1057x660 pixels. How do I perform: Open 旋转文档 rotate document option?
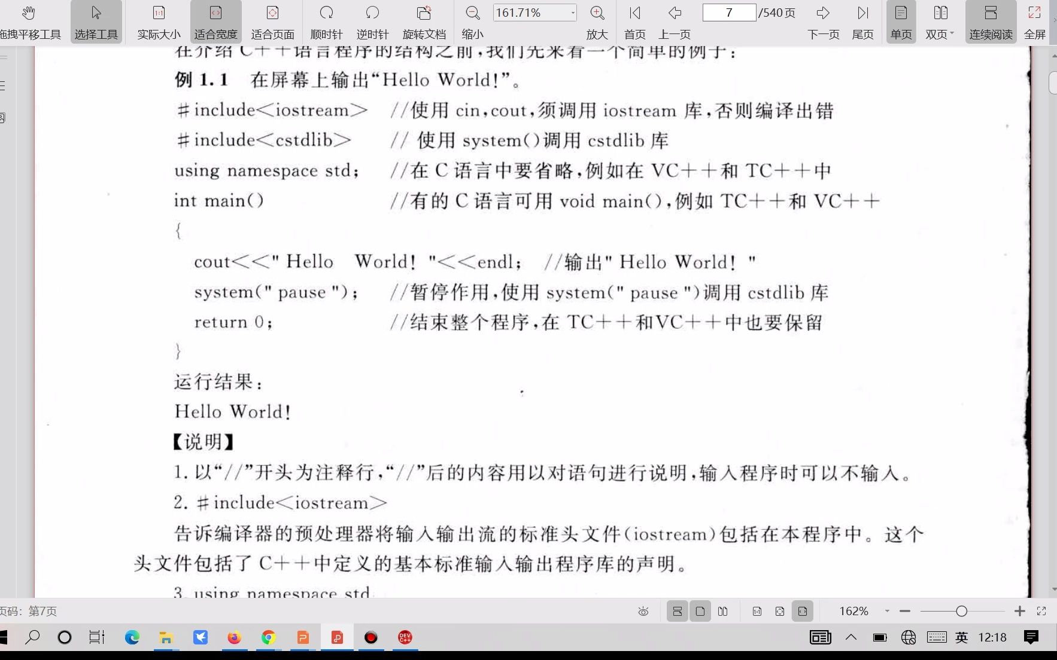(424, 22)
